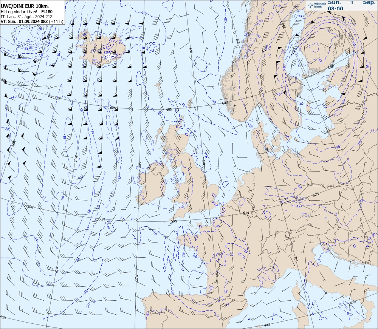Select the 'Hiti og vindur í hæð - FL180' line
This screenshot has width=378, height=329.
pyautogui.click(x=26, y=12)
